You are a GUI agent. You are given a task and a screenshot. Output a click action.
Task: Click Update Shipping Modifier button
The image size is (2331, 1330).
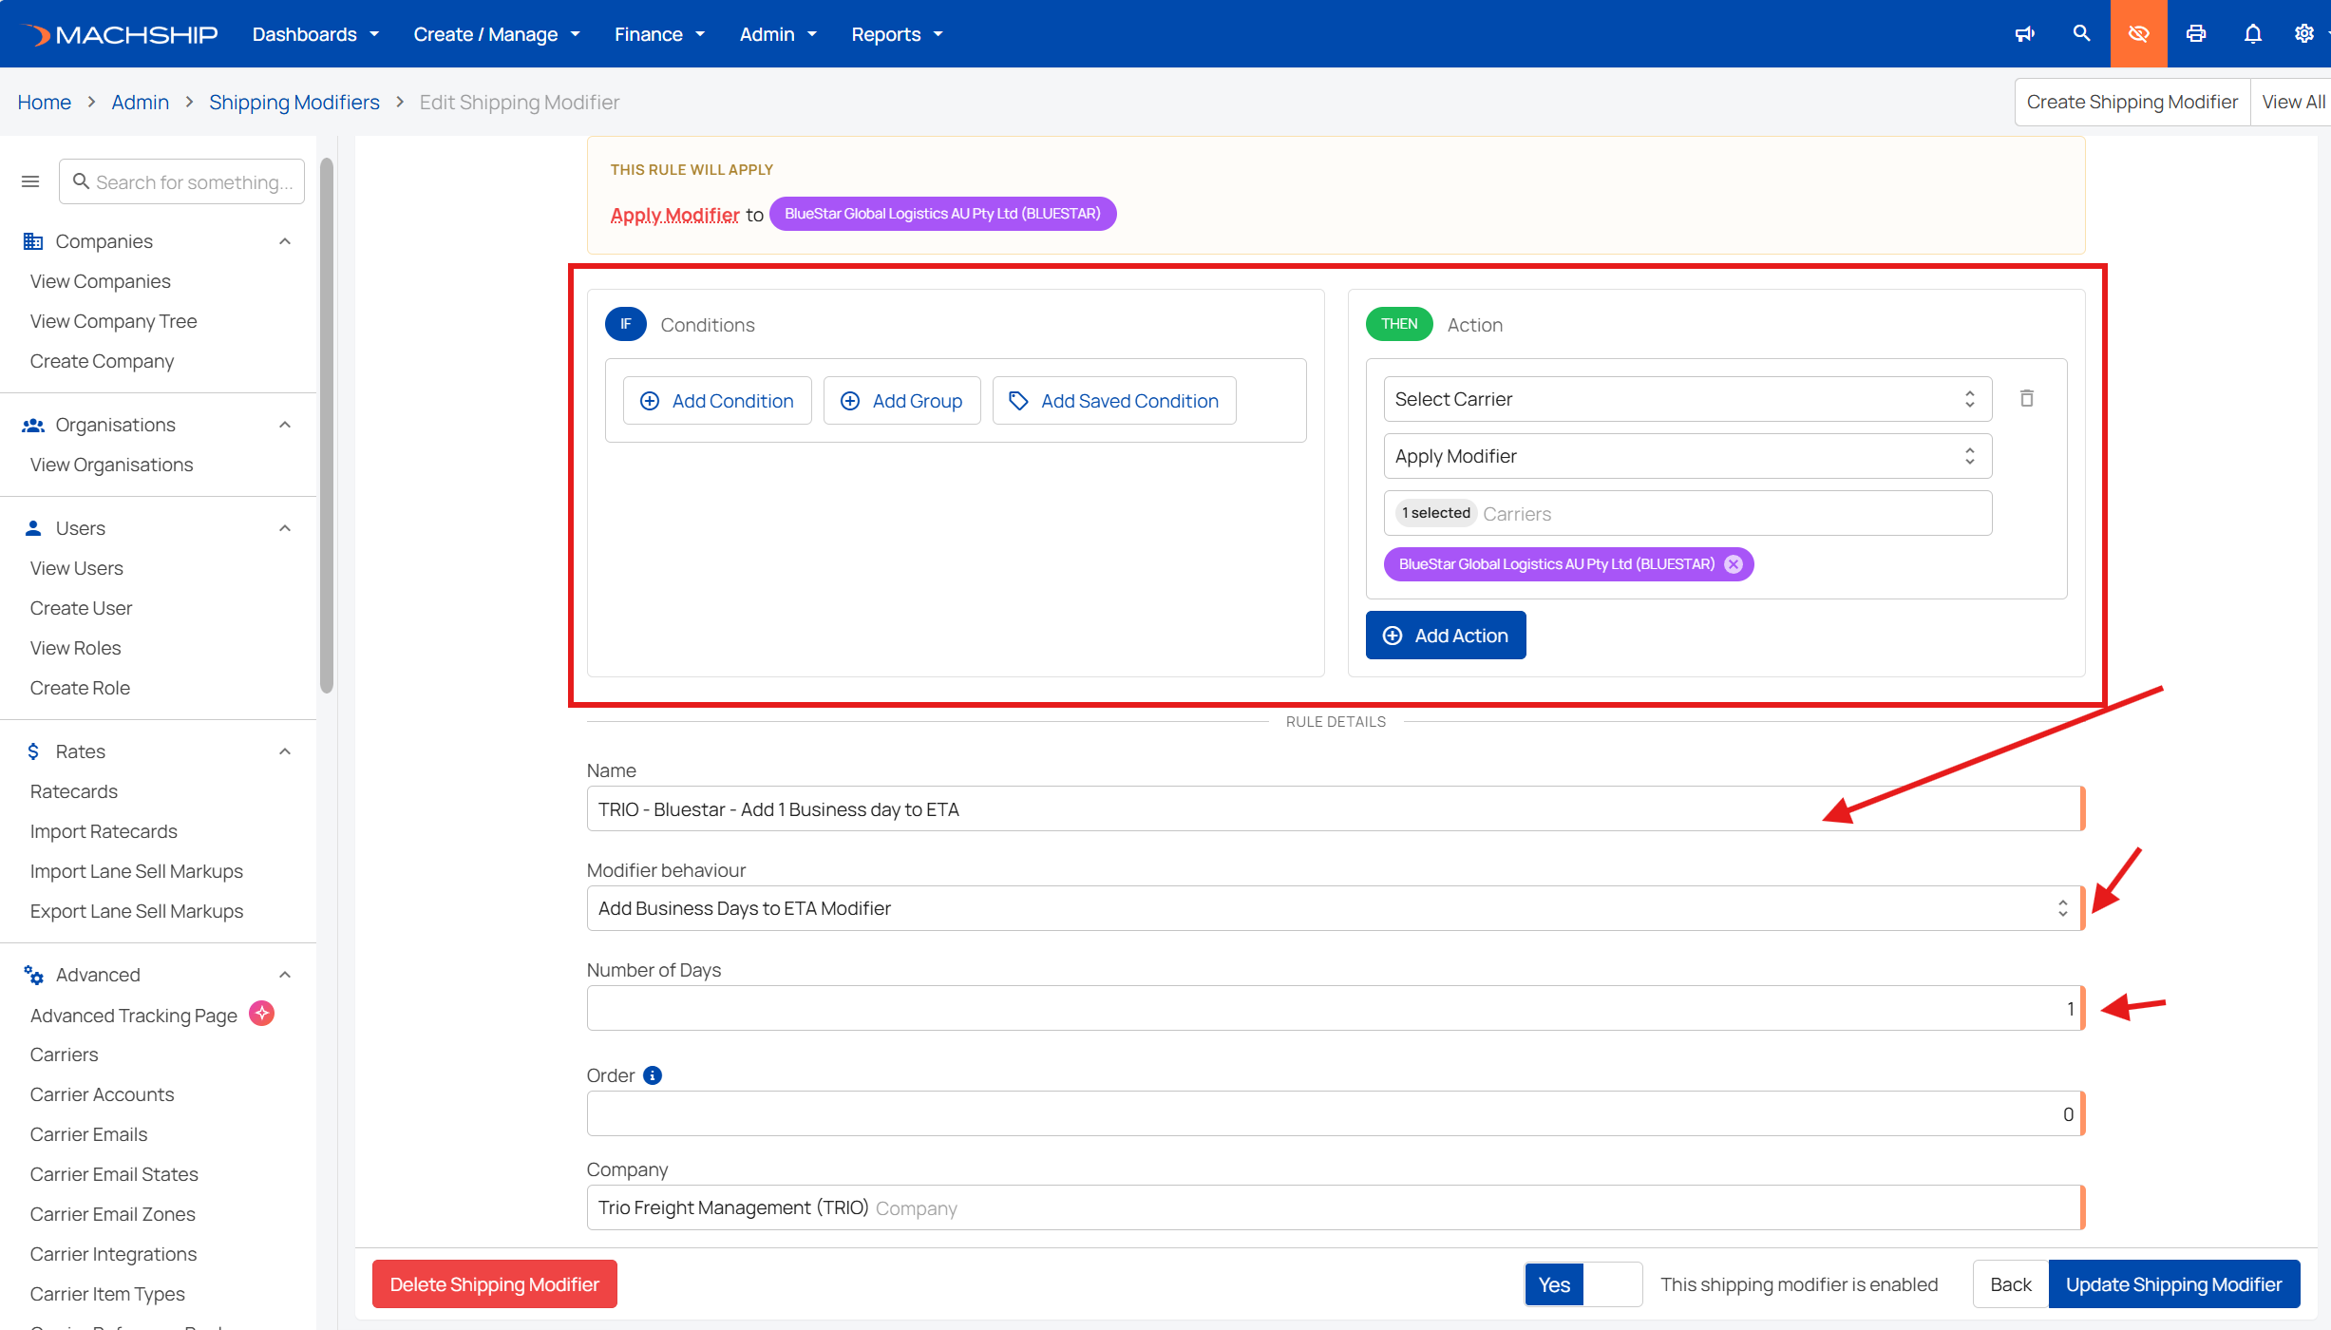[x=2174, y=1284]
